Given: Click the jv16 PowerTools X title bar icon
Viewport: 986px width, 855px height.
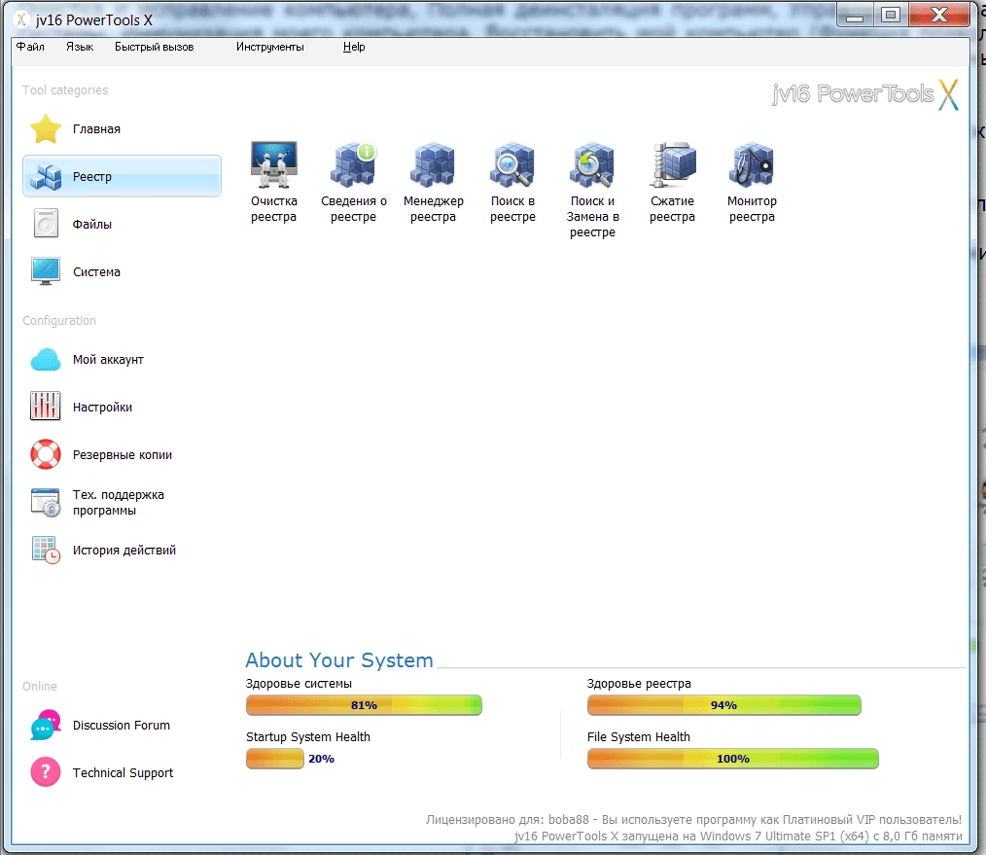Looking at the screenshot, I should 21,19.
